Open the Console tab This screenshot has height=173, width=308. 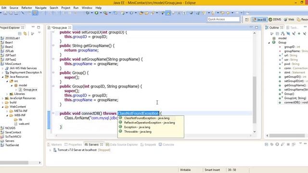167,145
